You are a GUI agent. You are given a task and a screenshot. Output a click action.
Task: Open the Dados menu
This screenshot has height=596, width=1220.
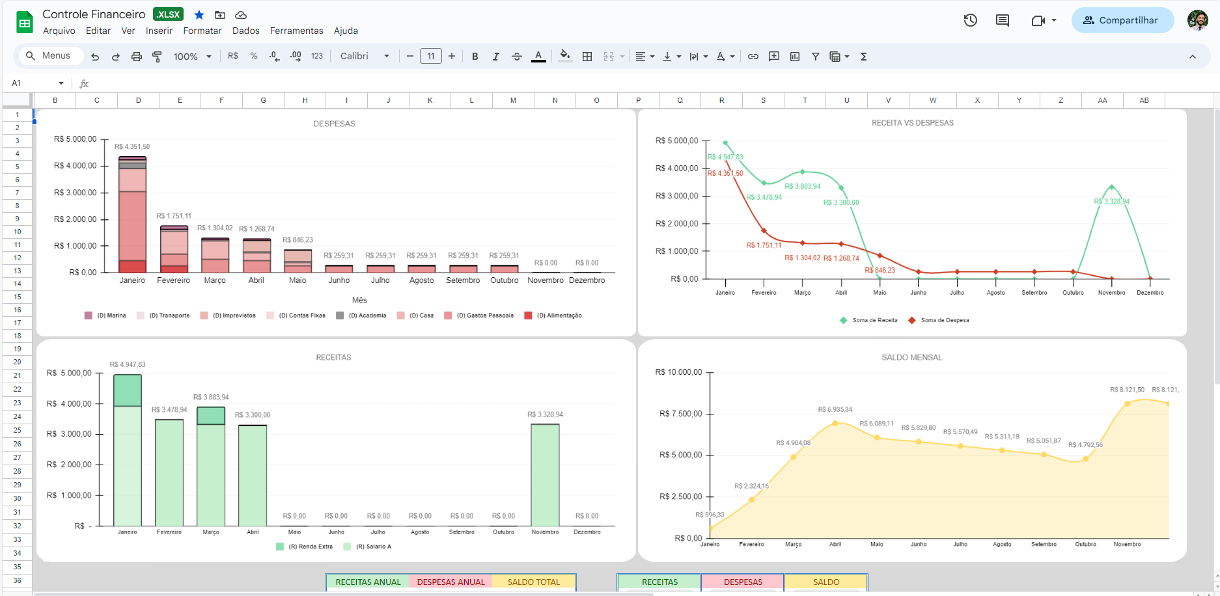[x=246, y=31]
